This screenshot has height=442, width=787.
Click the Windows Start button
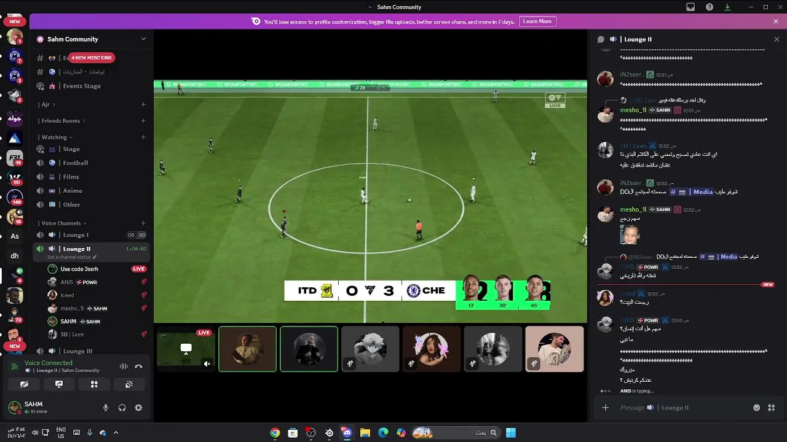511,433
